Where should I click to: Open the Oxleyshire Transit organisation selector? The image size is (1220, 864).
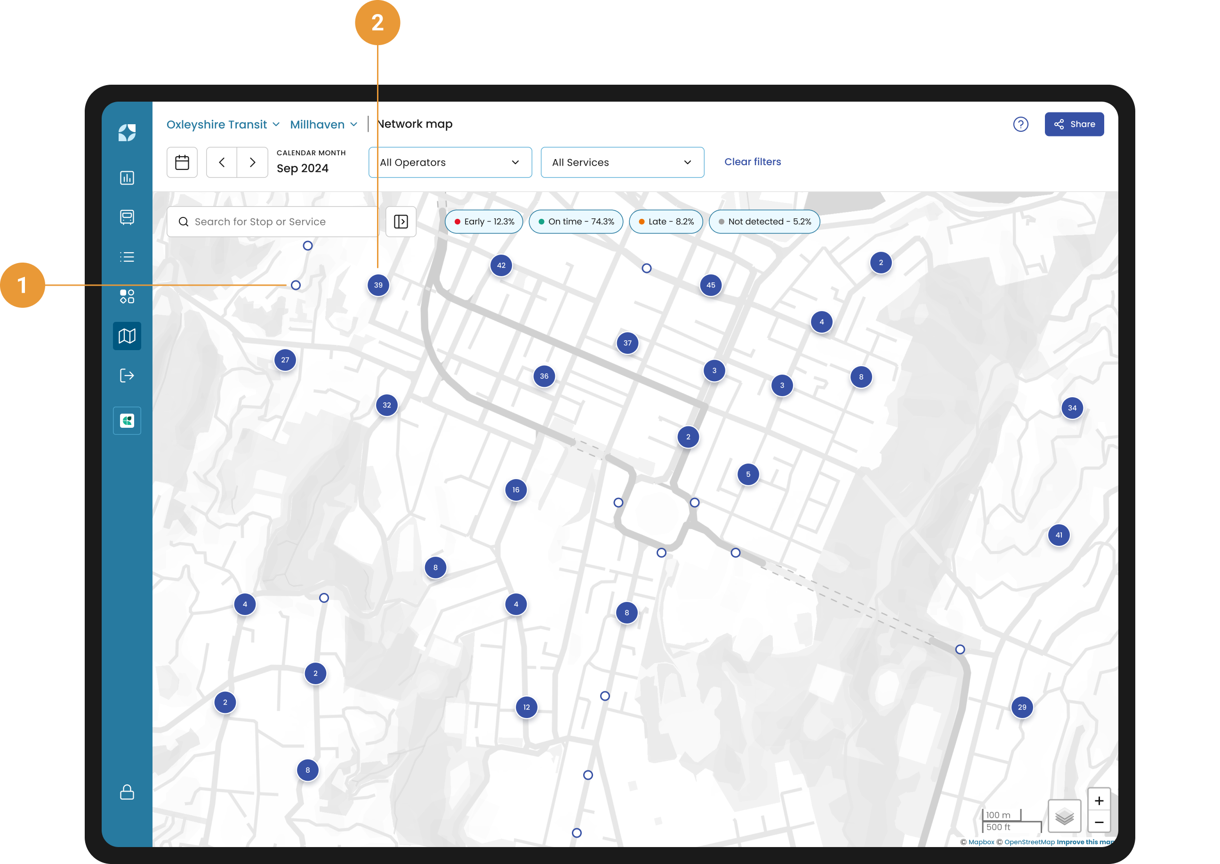(223, 125)
